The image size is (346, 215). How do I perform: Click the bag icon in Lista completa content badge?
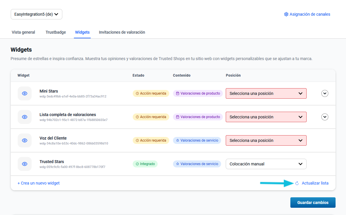point(177,117)
